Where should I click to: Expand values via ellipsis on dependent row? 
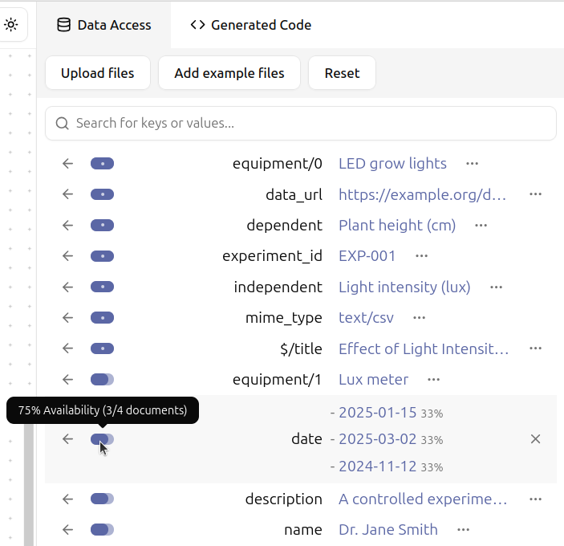(481, 226)
